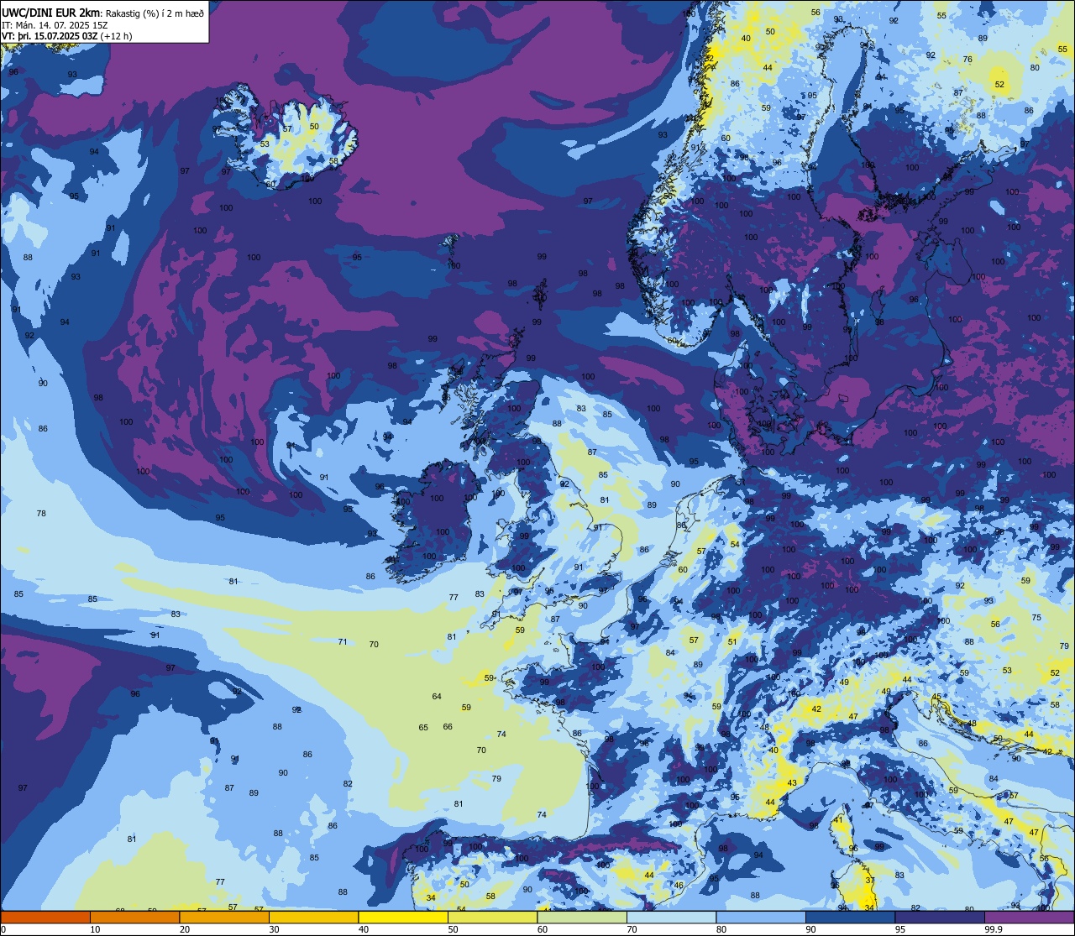The height and width of the screenshot is (936, 1075).
Task: Click the 0–10 dark orange legend swatch
Action: coord(45,917)
